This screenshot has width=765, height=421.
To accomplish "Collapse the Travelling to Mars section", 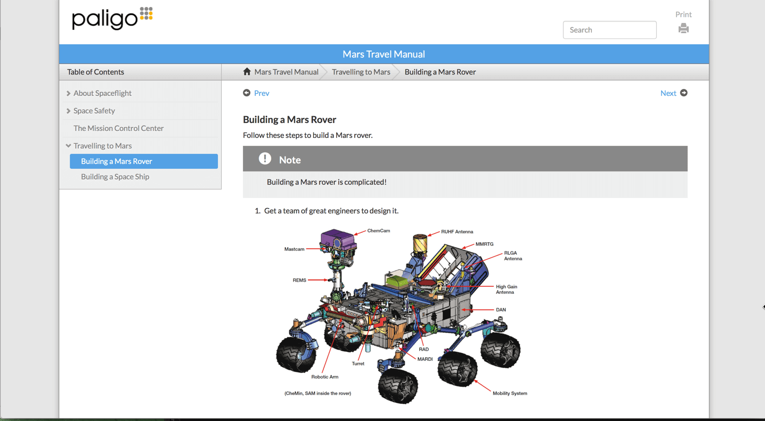I will pos(68,145).
